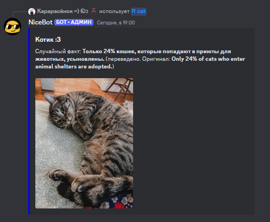This screenshot has width=270, height=222.
Task: Click the embed title Котик :3
Action: pyautogui.click(x=48, y=40)
